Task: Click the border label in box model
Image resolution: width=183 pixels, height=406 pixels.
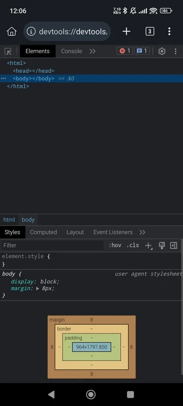Action: (64, 329)
